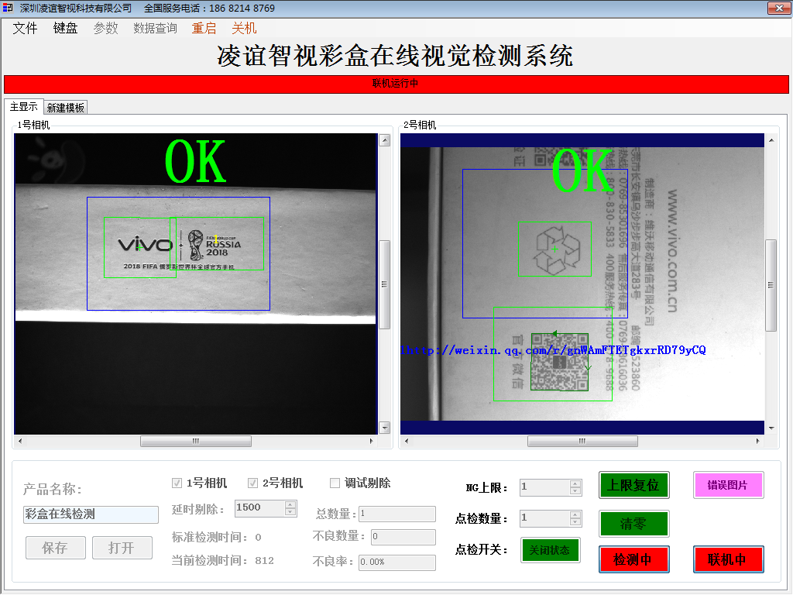Toggle the 1号相机 checkbox
Viewport: 793px width, 595px height.
(177, 483)
